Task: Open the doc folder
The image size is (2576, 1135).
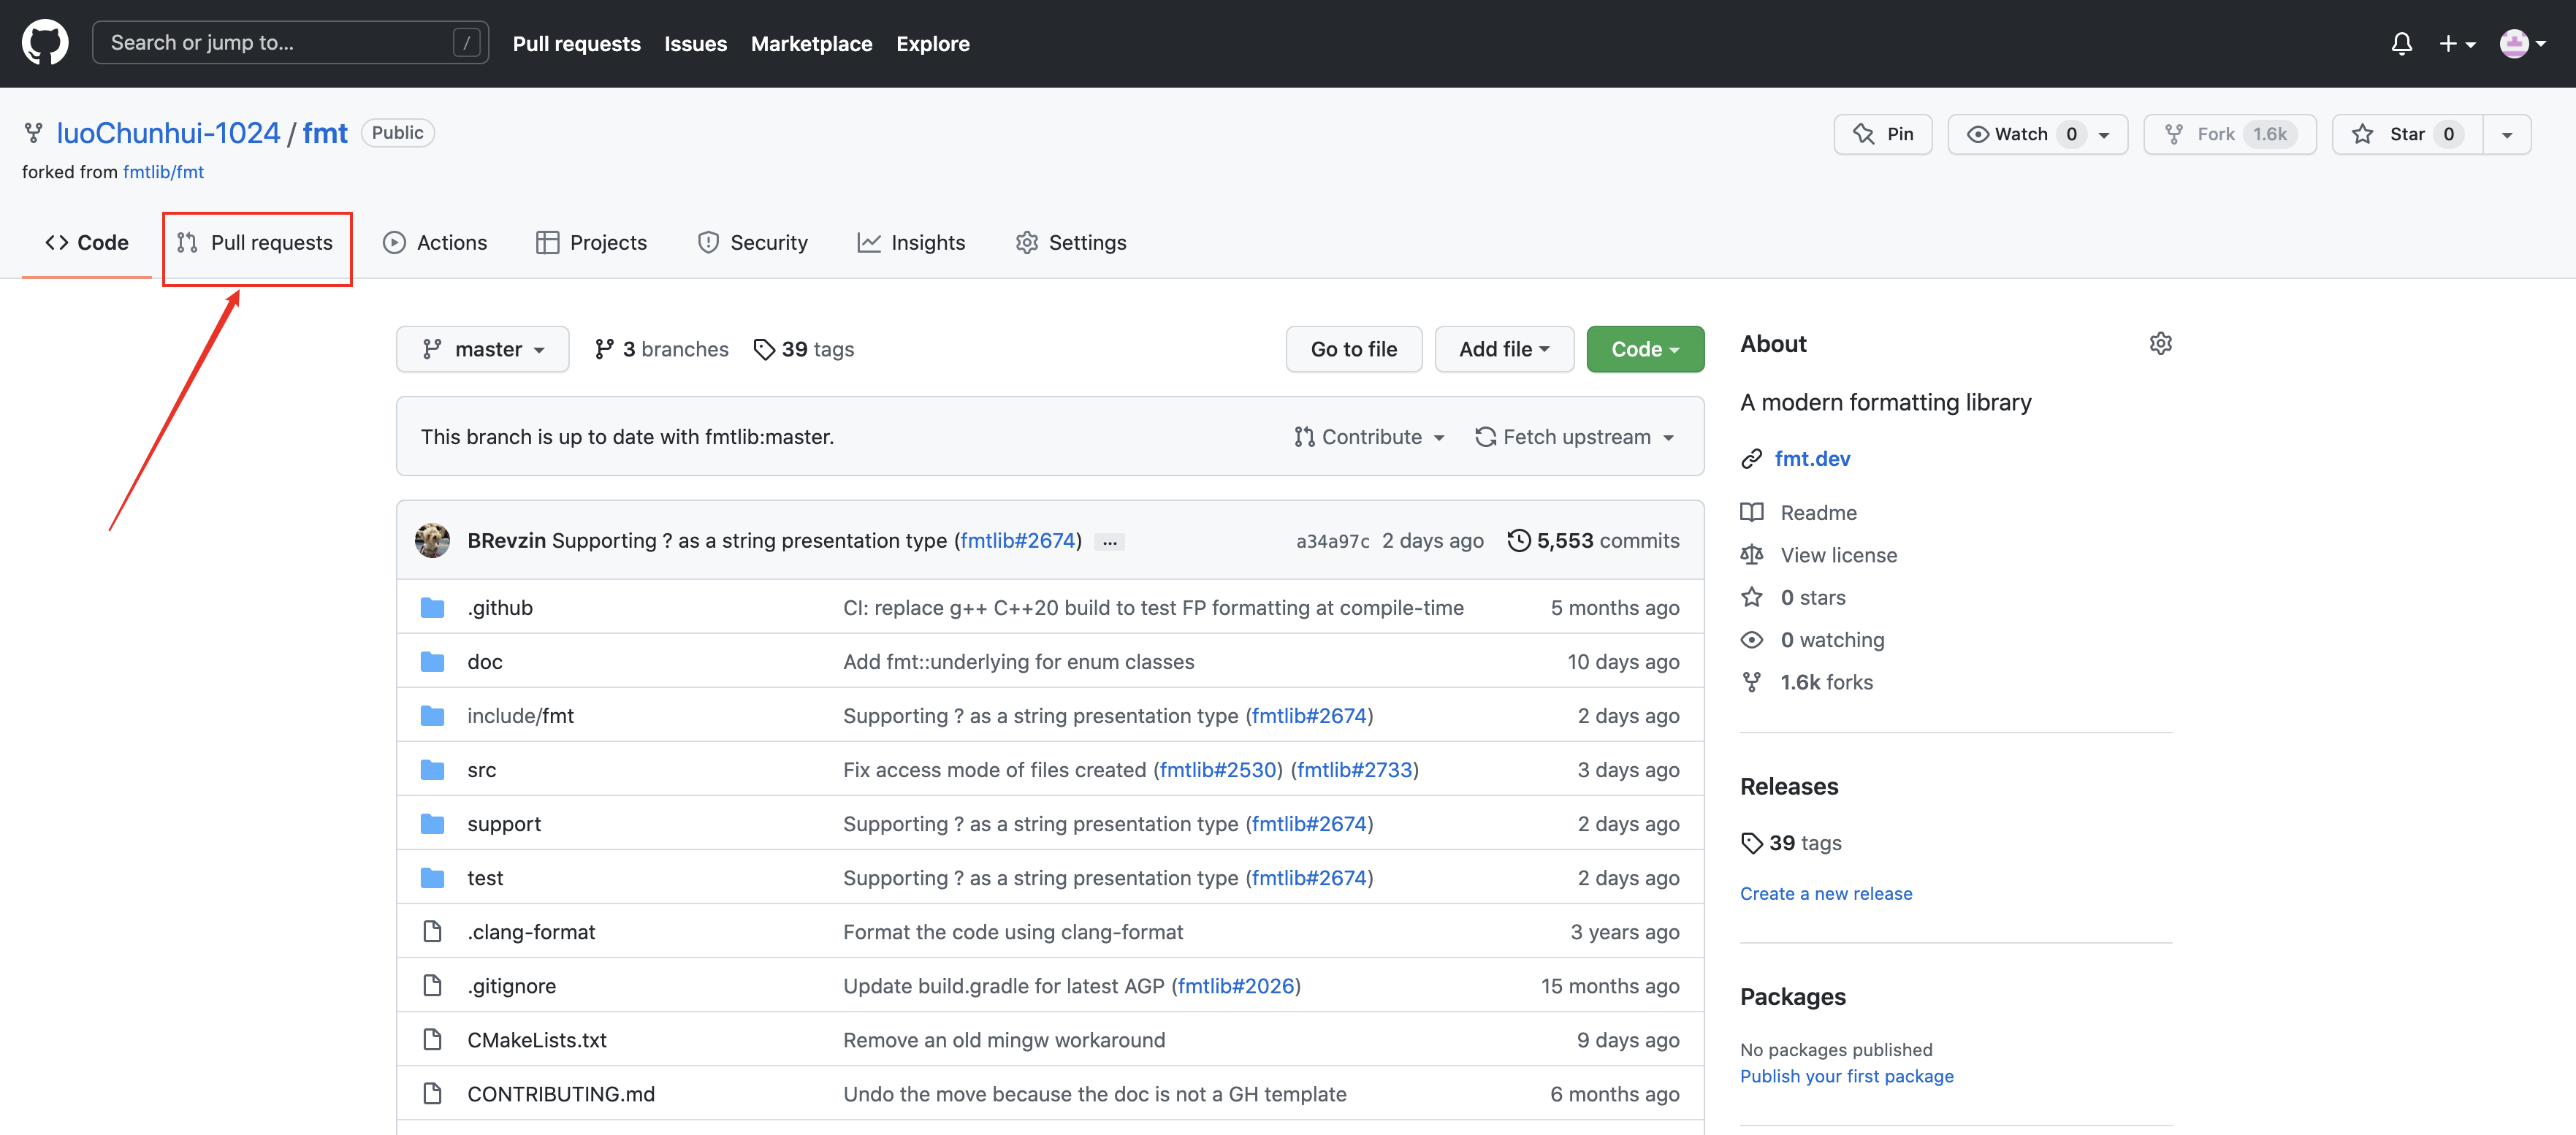Action: (485, 662)
